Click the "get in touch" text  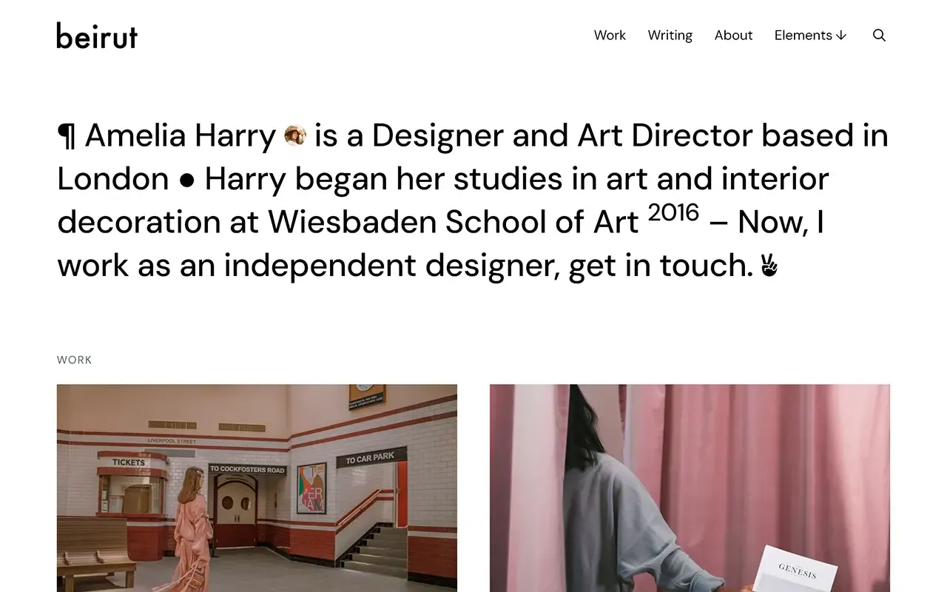point(661,265)
